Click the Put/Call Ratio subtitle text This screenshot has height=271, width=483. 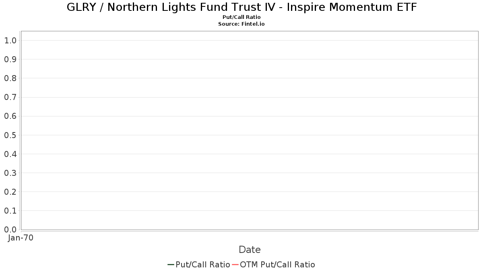(x=242, y=17)
